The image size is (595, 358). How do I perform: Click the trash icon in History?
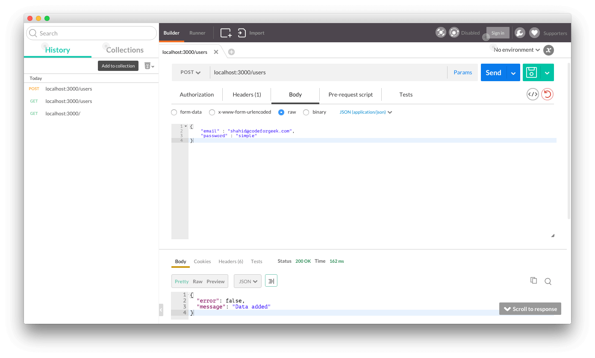coord(147,66)
